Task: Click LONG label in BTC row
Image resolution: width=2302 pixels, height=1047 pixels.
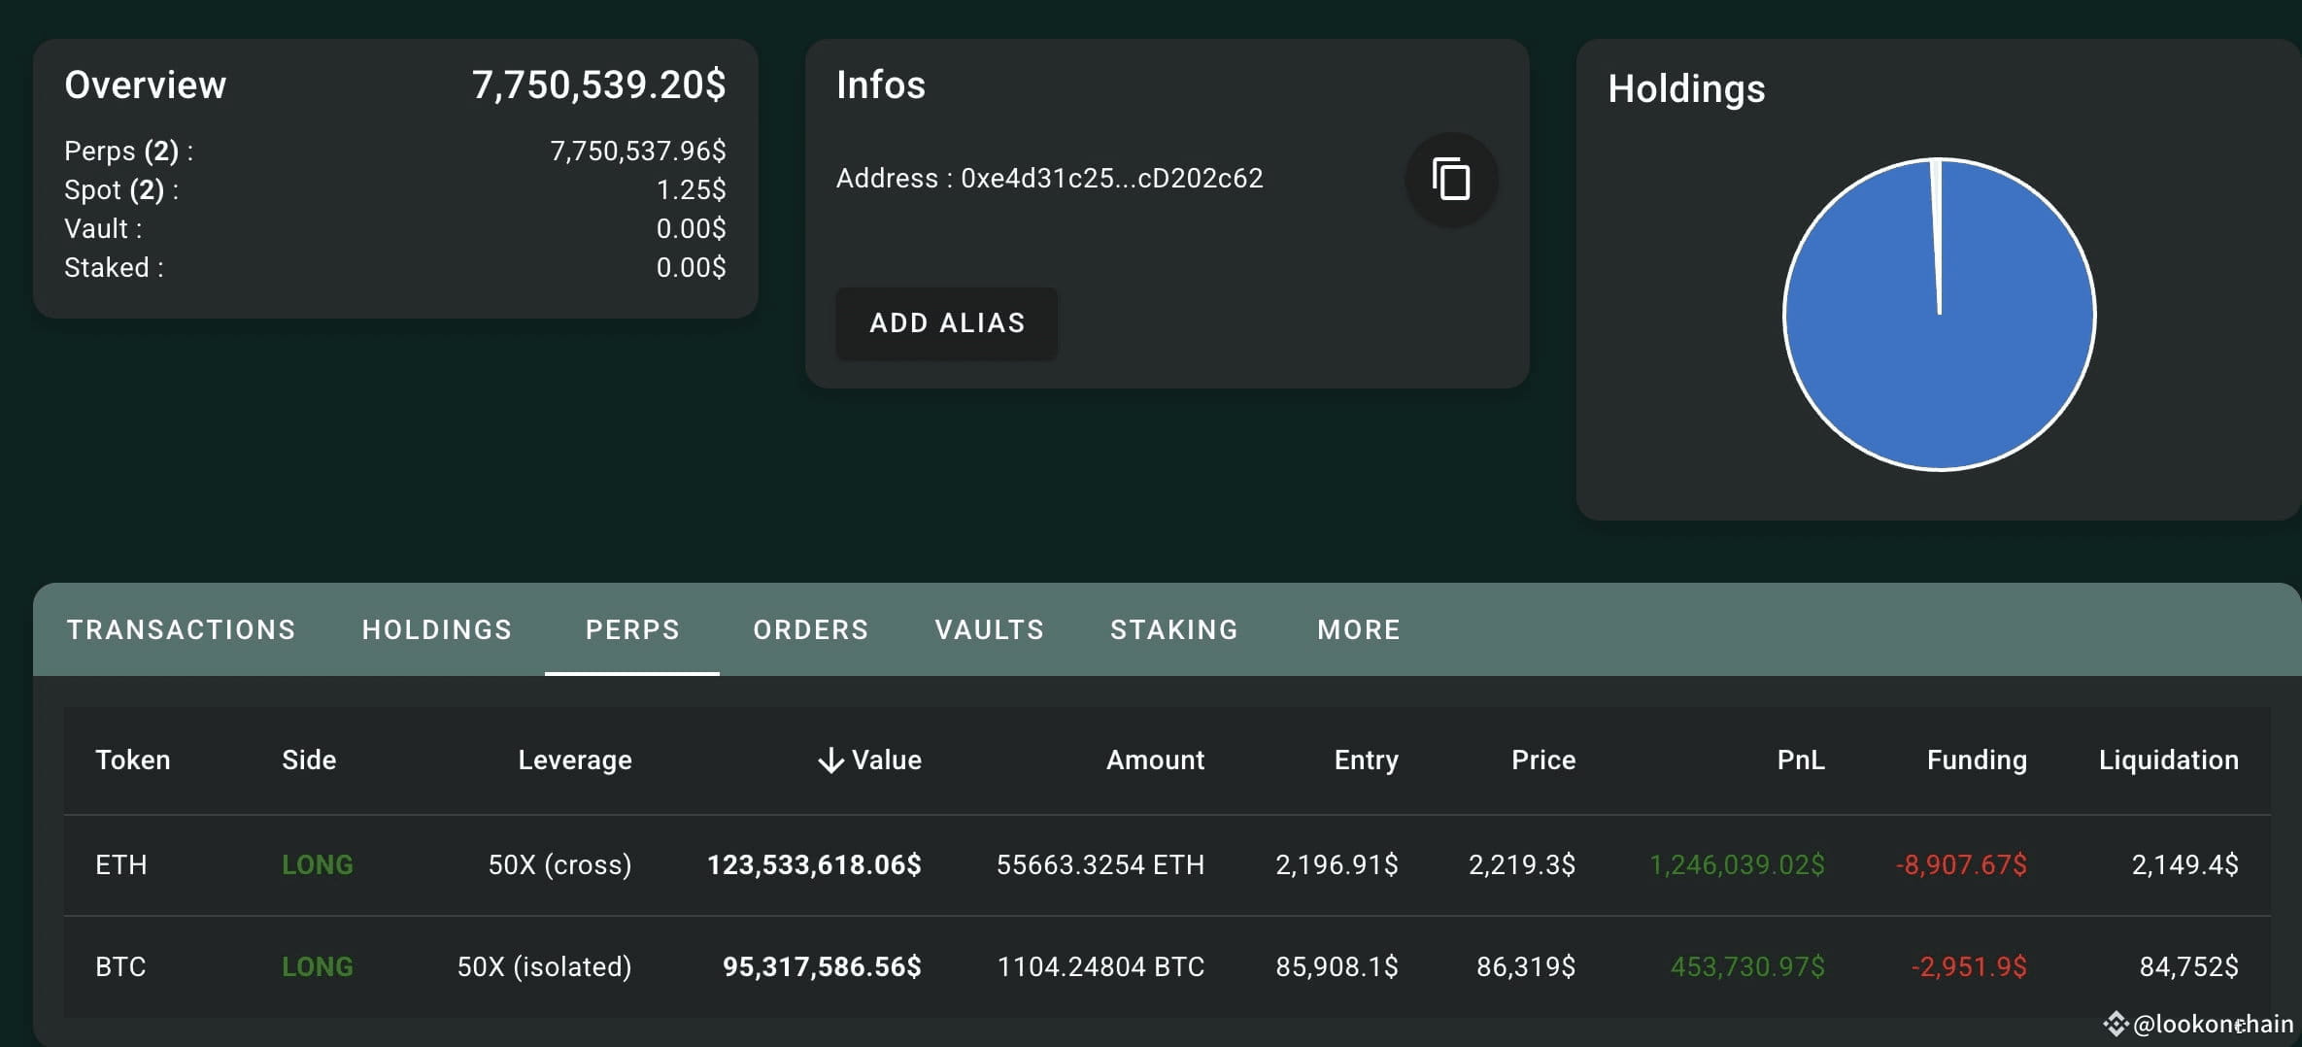Action: (318, 966)
